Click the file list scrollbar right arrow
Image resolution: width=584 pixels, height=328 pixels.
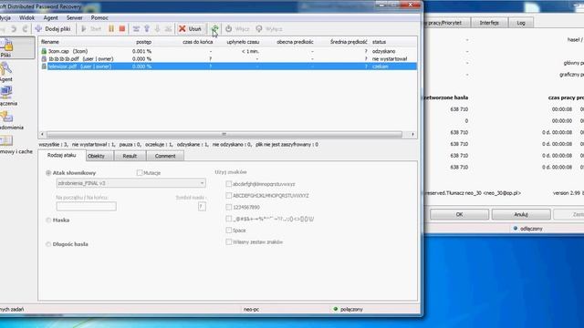click(412, 134)
